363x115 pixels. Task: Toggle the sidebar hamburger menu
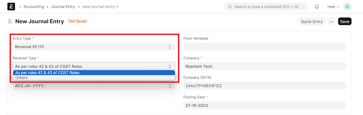coord(10,21)
